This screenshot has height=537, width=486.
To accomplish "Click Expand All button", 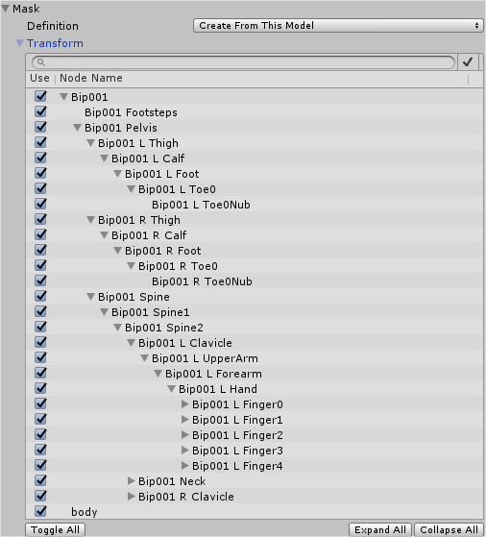I will click(380, 530).
